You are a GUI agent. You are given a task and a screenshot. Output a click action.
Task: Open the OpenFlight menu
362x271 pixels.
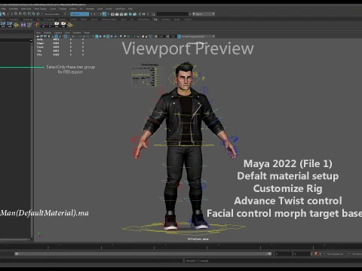click(120, 9)
